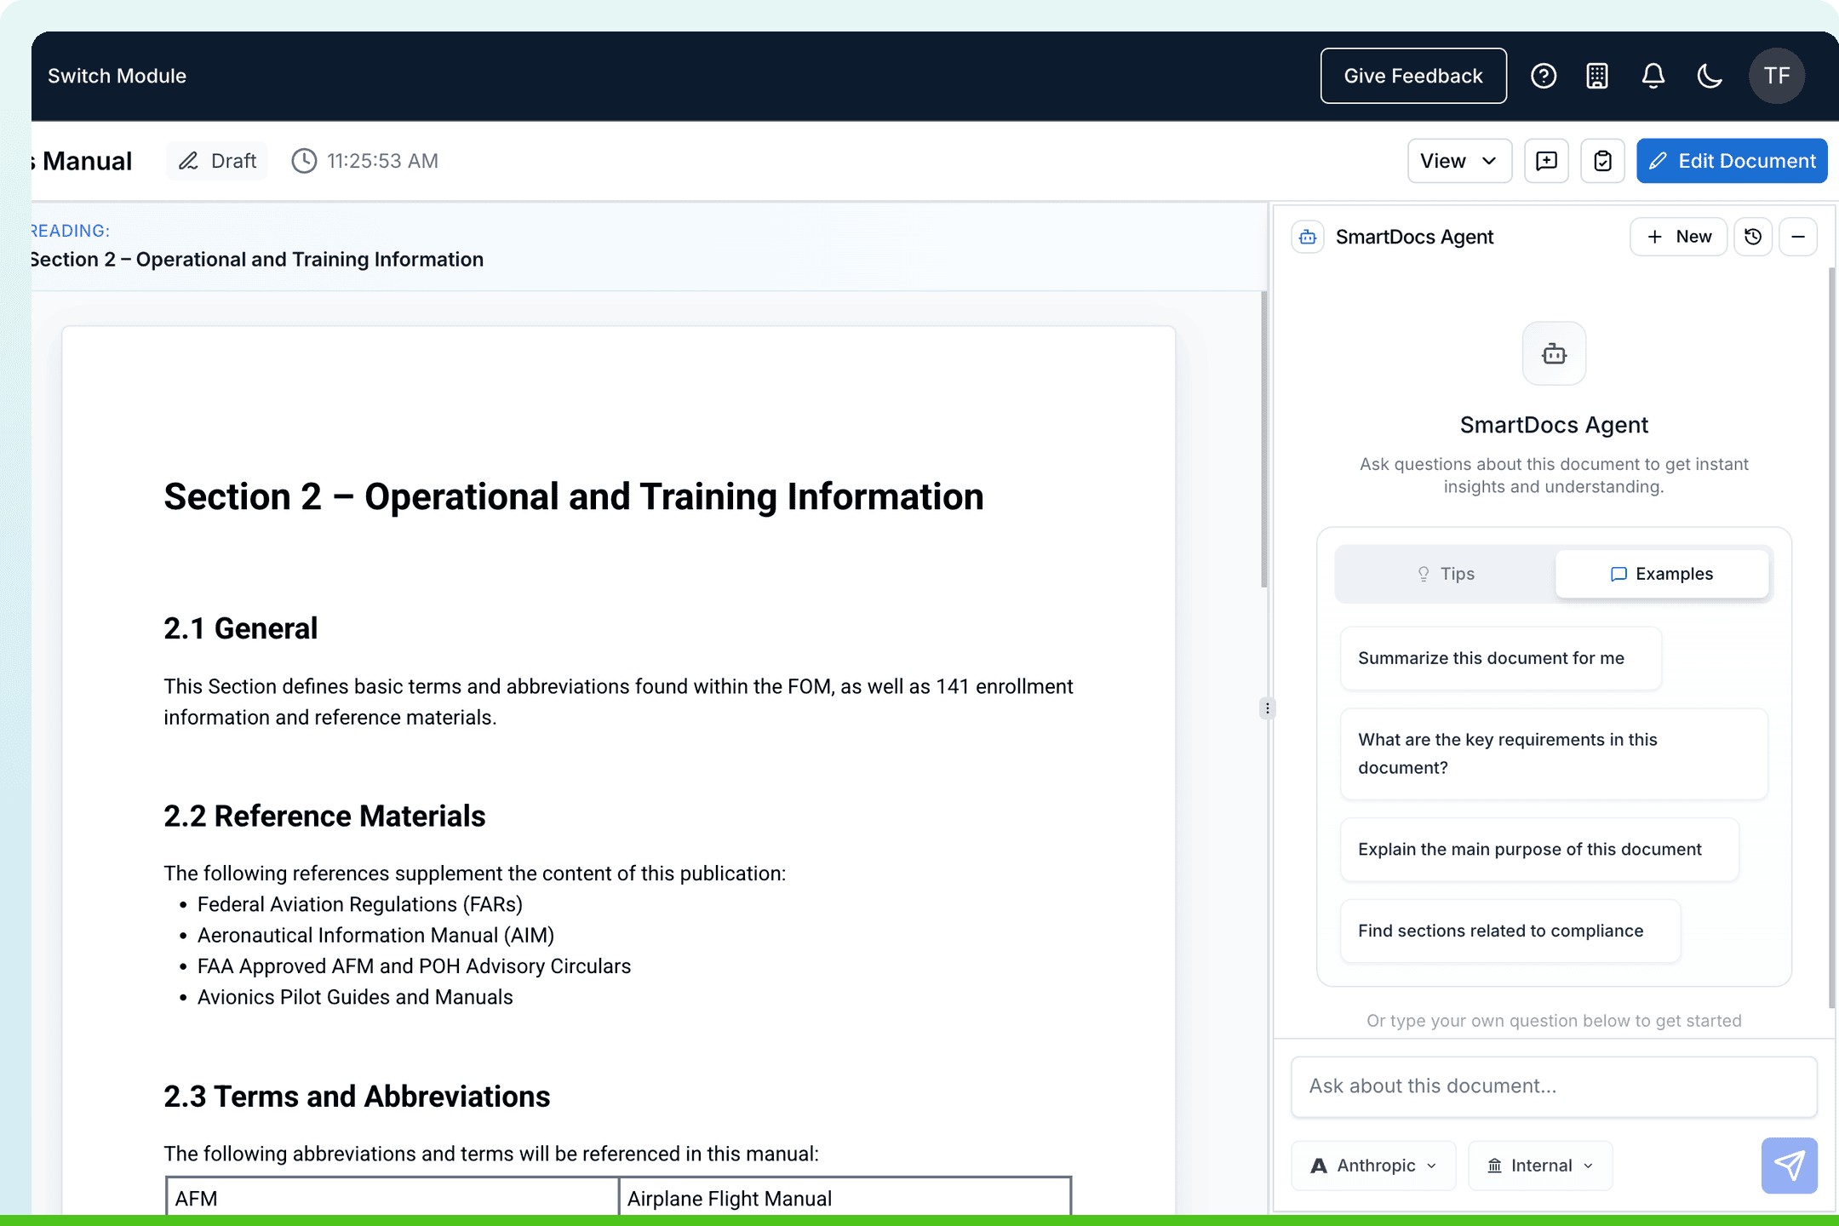This screenshot has height=1226, width=1839.
Task: Click the 11:25:53 AM timestamp
Action: [382, 161]
